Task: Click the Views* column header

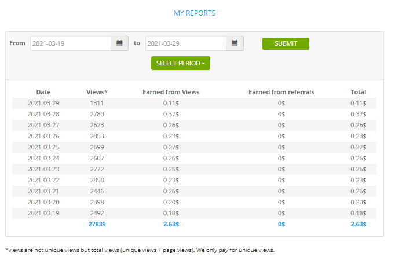Action: coord(97,92)
